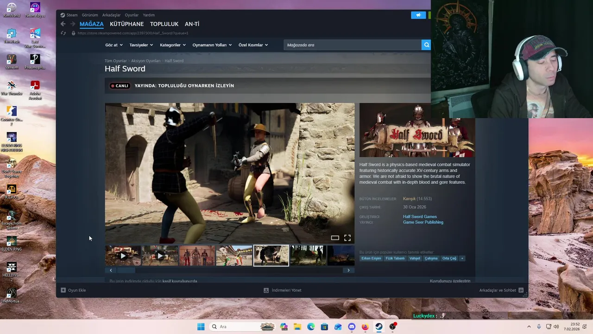
Task: Open Half Sword Games developer link
Action: tap(420, 217)
